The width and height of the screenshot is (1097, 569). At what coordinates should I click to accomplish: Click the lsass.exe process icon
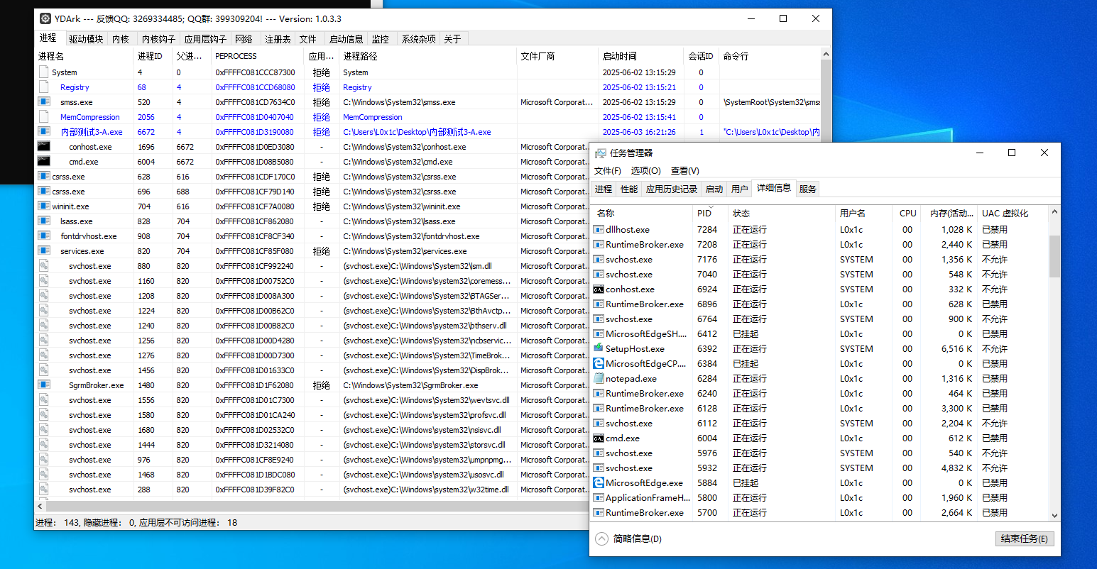click(x=44, y=221)
